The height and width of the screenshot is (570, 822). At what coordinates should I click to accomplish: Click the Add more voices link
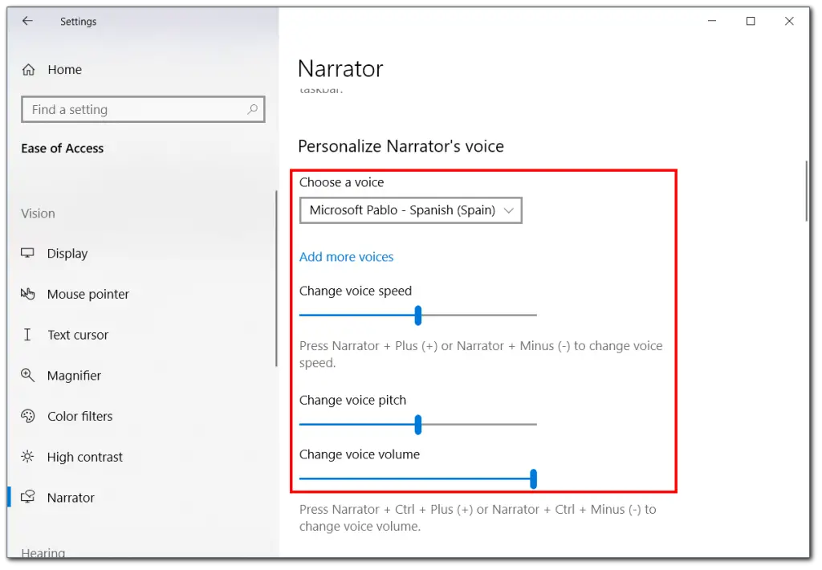click(x=346, y=256)
